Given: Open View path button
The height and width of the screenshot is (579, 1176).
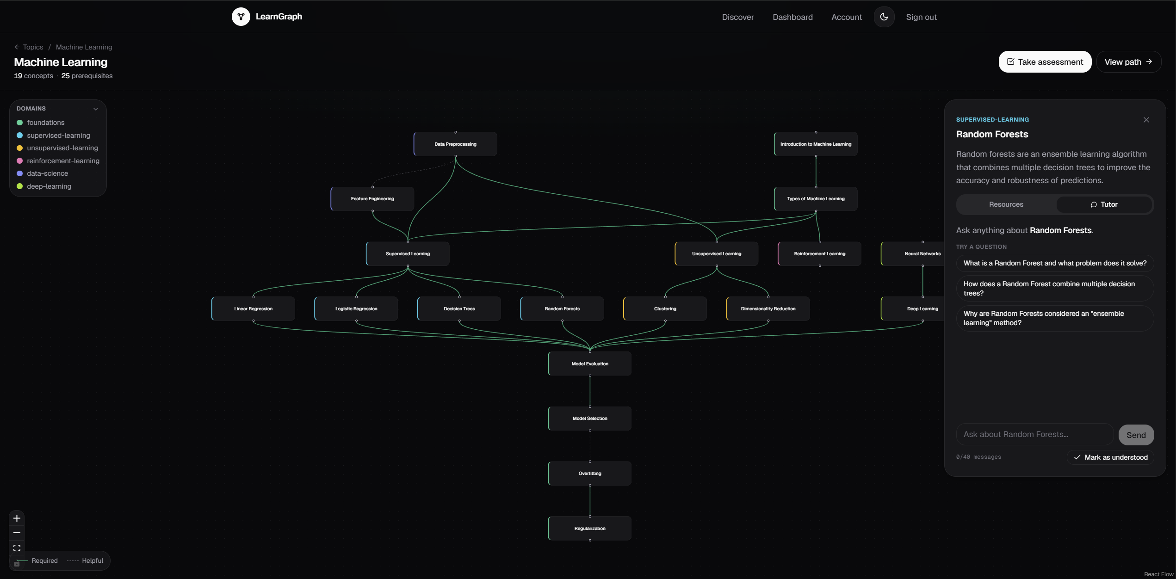Looking at the screenshot, I should pos(1128,62).
